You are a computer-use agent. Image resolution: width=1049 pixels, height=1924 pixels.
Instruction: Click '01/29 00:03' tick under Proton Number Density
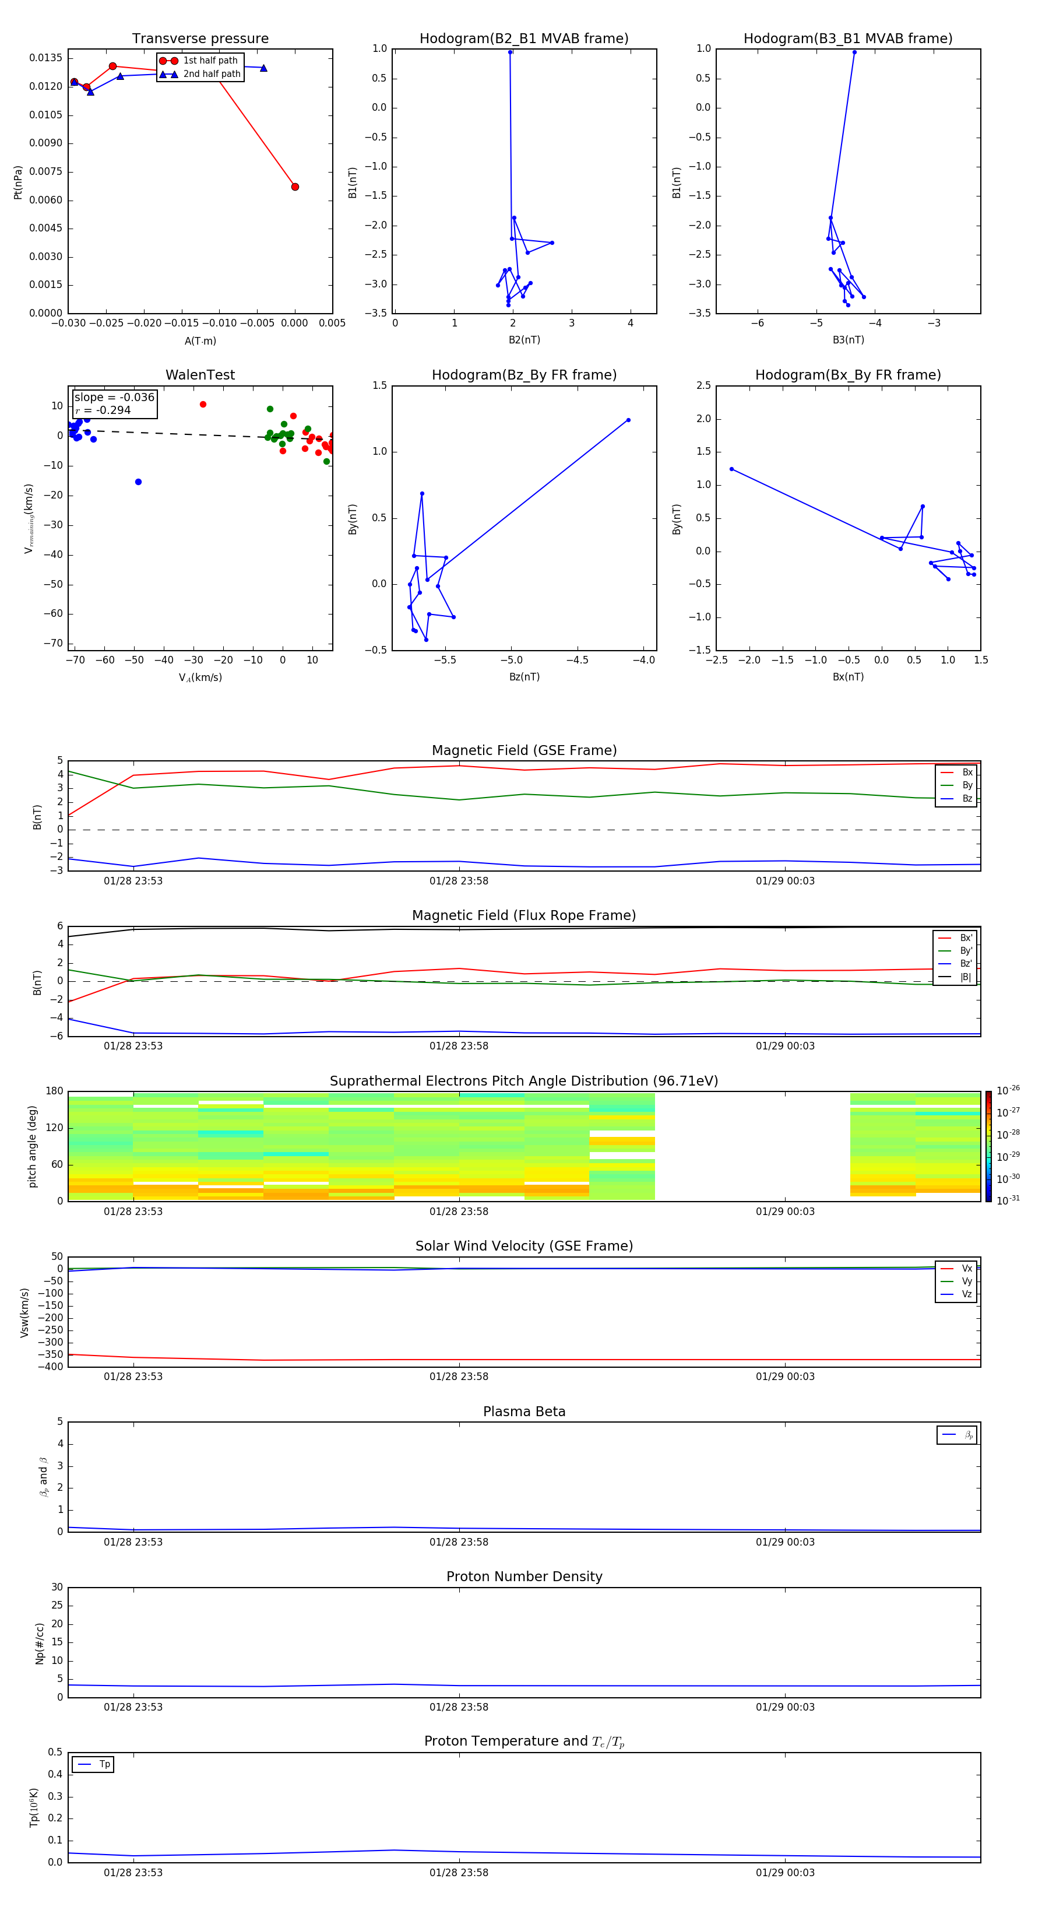(784, 1707)
